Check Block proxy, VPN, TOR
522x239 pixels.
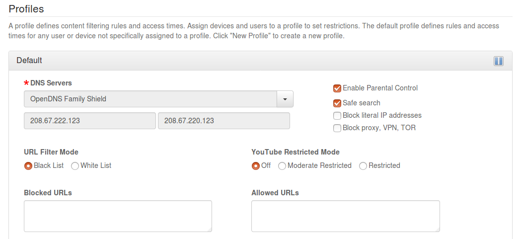[x=337, y=128]
